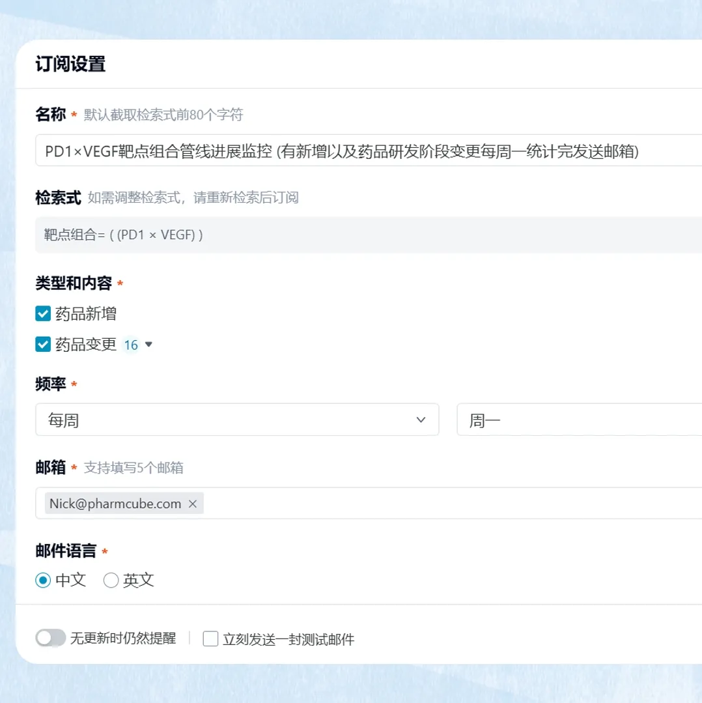The height and width of the screenshot is (703, 702).
Task: Open the 每周 frequency dropdown
Action: point(237,420)
